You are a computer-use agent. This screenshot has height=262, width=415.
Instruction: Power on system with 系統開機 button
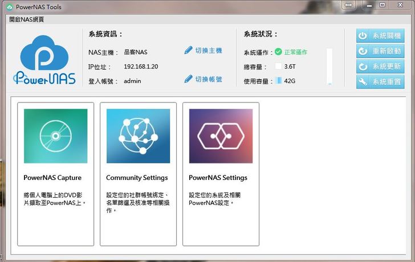pyautogui.click(x=380, y=36)
